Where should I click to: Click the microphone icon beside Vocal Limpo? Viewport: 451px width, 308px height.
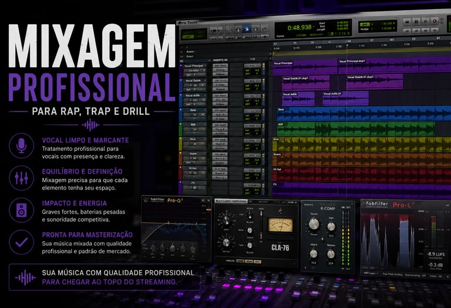click(x=21, y=145)
